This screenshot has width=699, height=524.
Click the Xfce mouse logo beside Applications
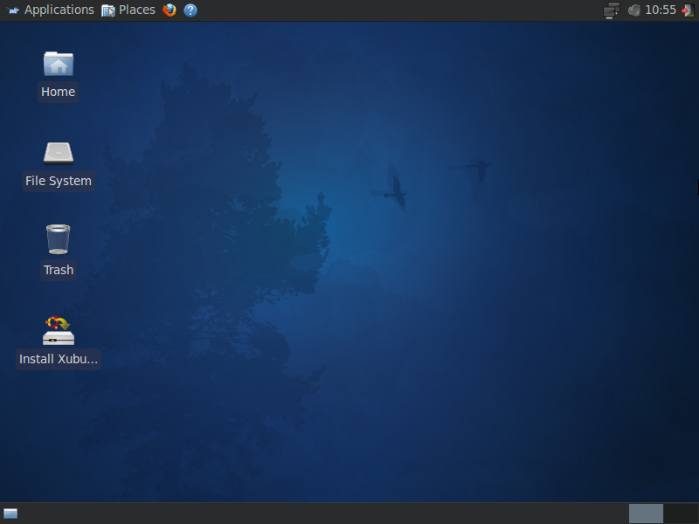13,10
